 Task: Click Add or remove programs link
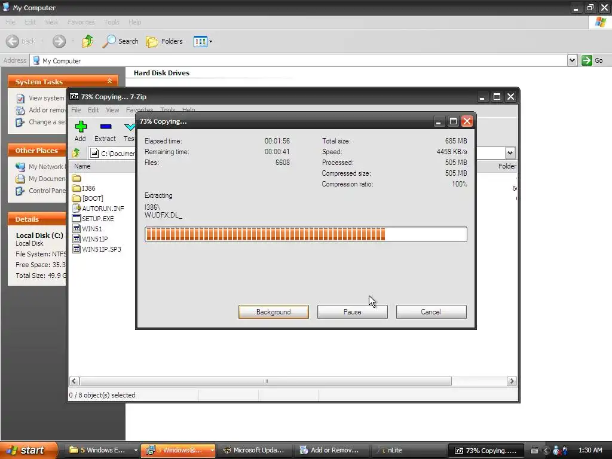pyautogui.click(x=40, y=110)
